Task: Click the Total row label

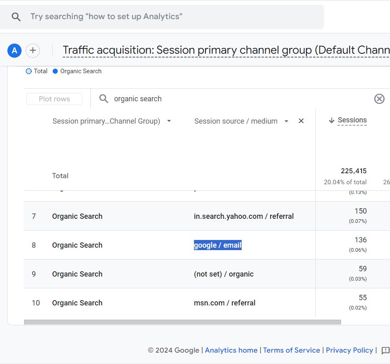Action: coord(60,176)
